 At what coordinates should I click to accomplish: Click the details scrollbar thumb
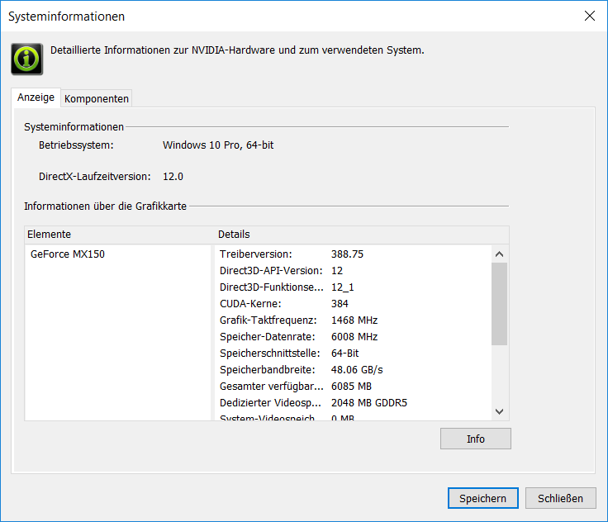500,304
